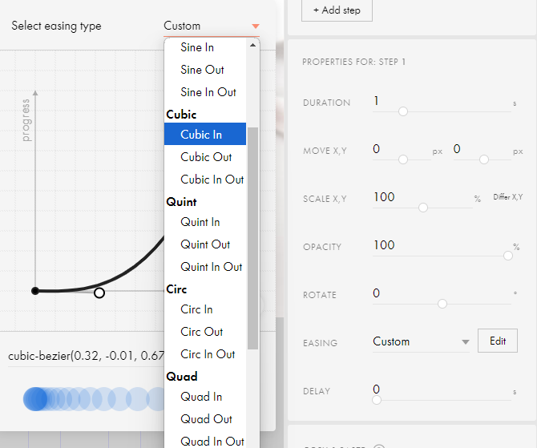Select the highlighted Cubic In option
The height and width of the screenshot is (448, 537).
coord(205,134)
